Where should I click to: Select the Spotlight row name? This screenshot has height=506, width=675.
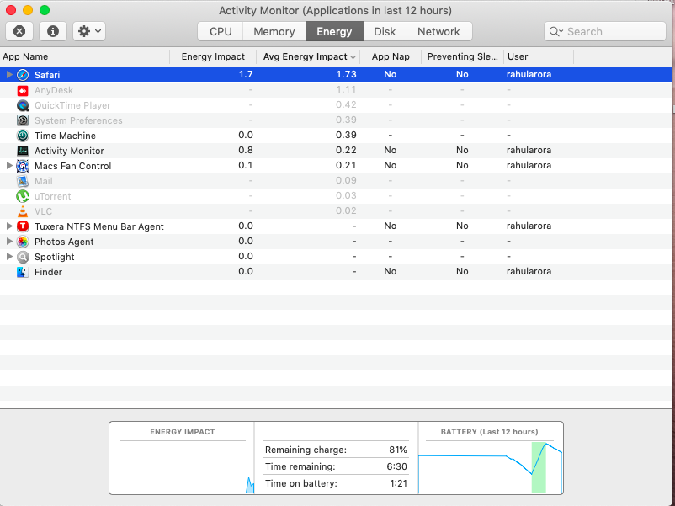click(x=54, y=257)
